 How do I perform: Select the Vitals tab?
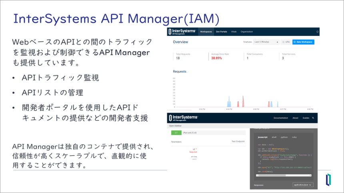coord(234,32)
